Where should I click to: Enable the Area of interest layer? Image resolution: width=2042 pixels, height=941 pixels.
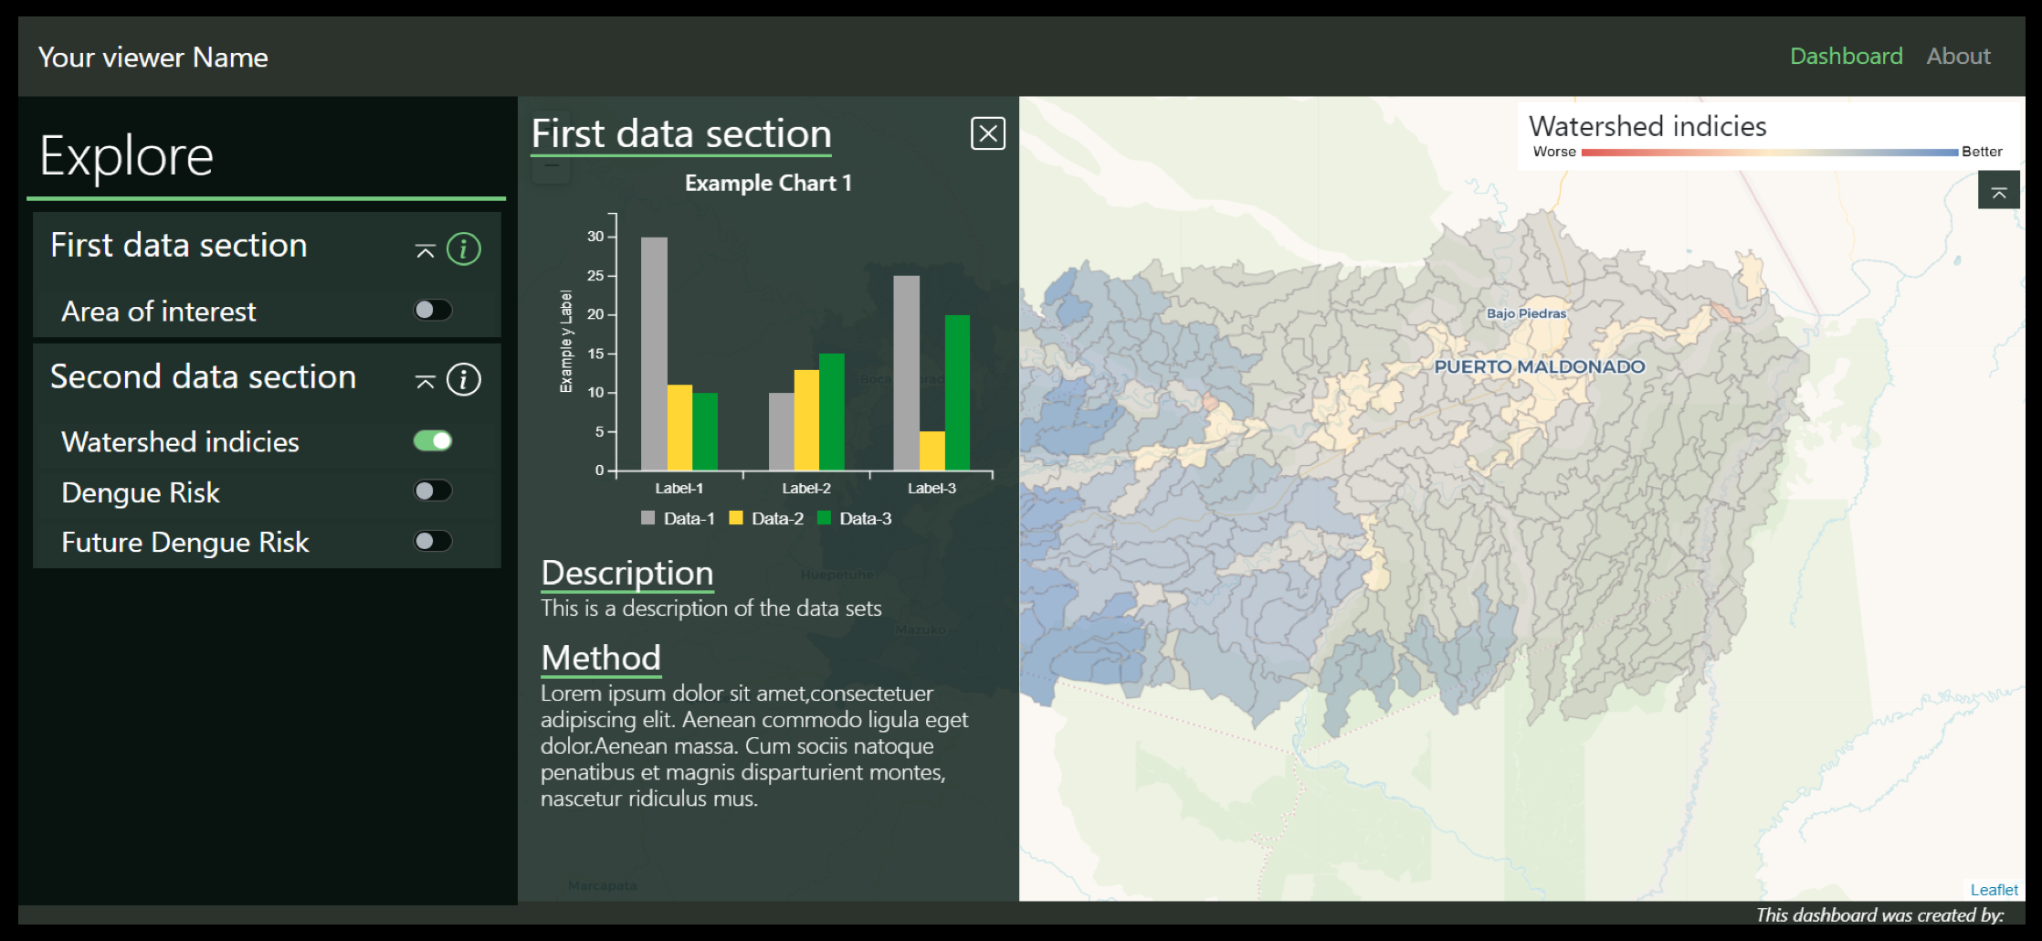tap(433, 311)
